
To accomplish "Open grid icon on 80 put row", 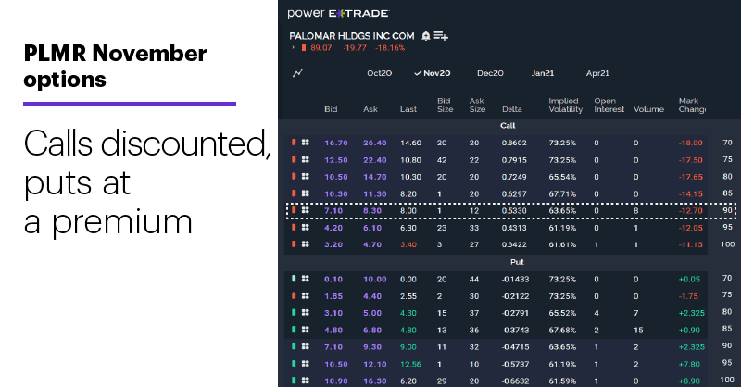I will (306, 312).
